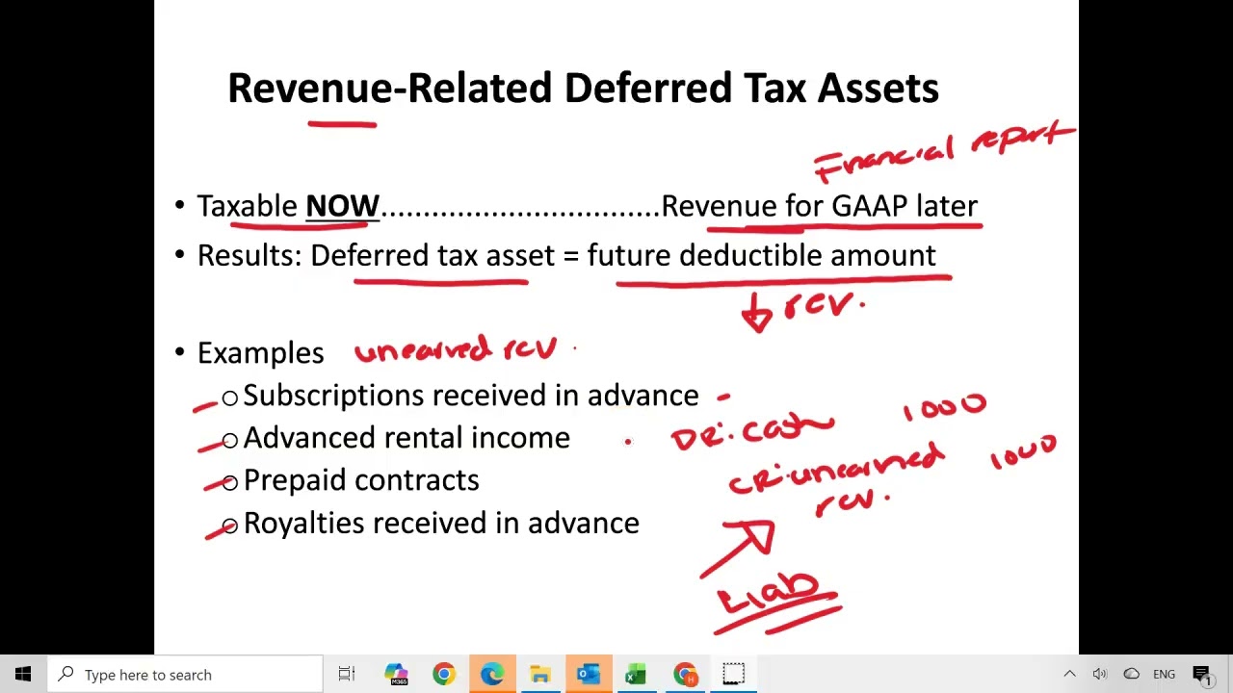Click the line "Results: Deferred tax asset = future deductible amount"

click(x=566, y=256)
